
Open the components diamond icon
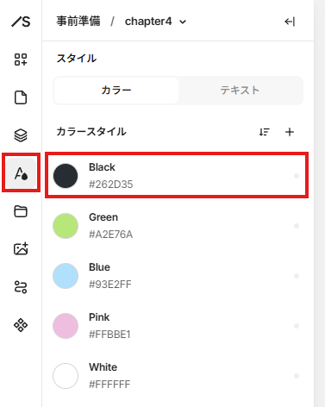21,325
